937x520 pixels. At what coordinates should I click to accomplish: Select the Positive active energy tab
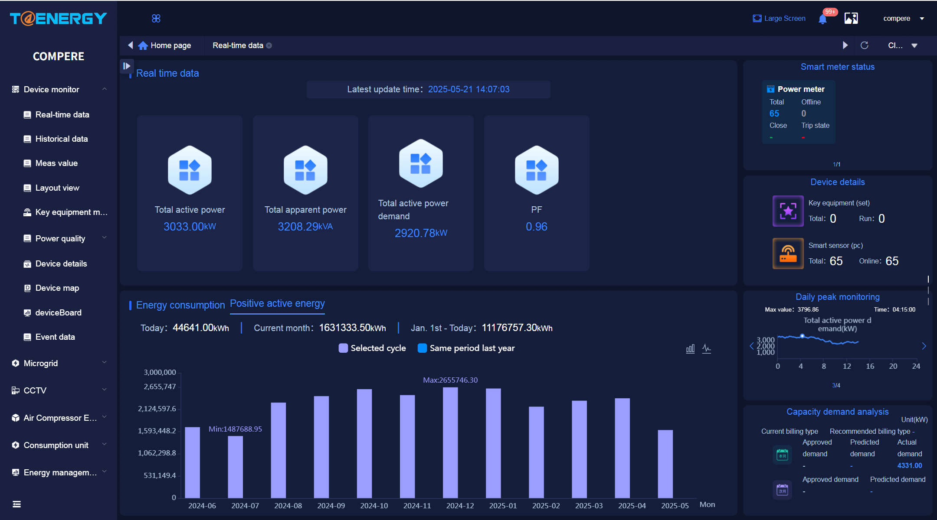[x=277, y=304]
